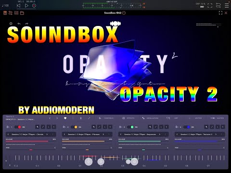This screenshot has height=173, width=231.
Task: Expand the plugin window with the corner-brackets icon
Action: click(220, 13)
